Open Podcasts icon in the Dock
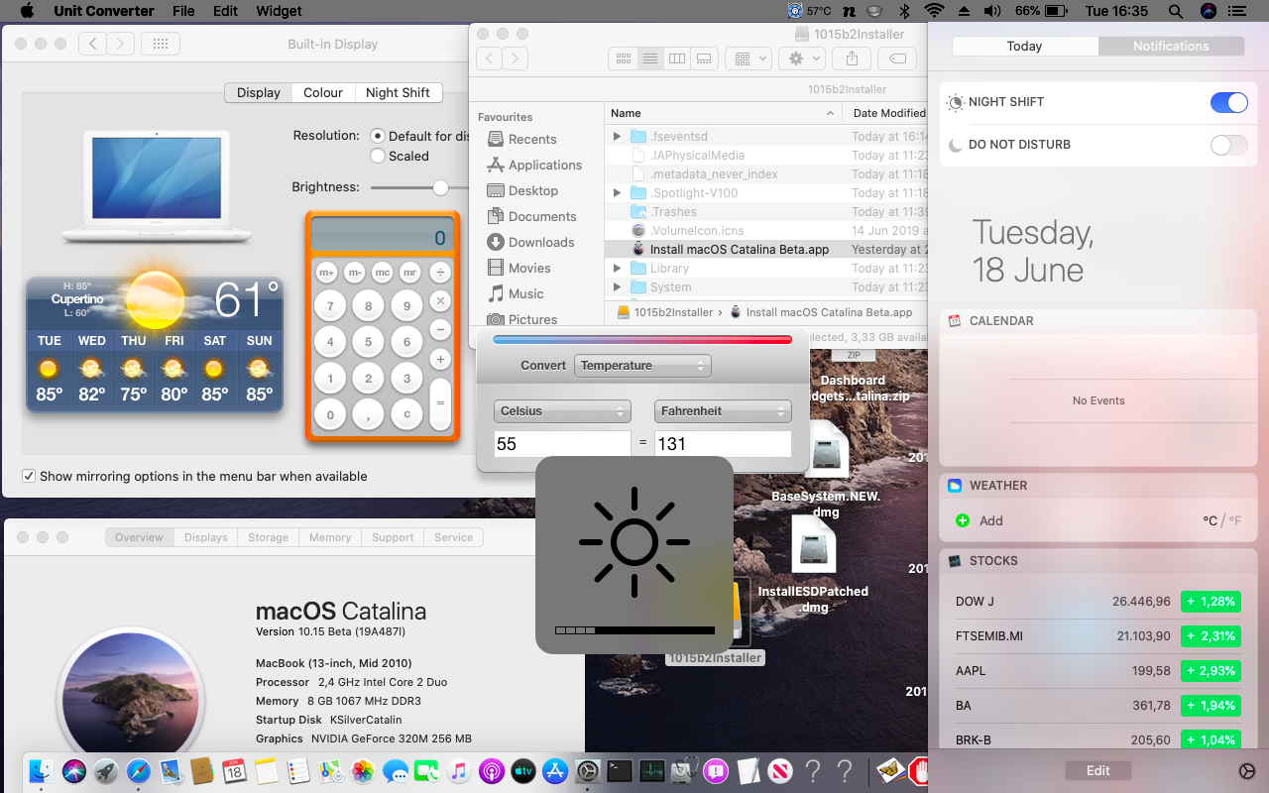 (491, 770)
